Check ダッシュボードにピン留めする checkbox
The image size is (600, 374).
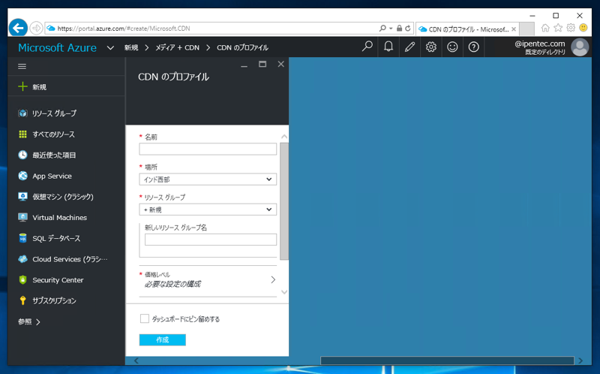[144, 318]
